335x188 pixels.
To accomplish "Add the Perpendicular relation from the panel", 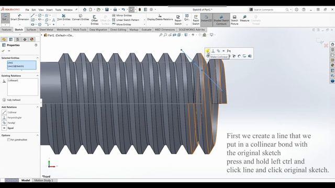I will (12, 118).
